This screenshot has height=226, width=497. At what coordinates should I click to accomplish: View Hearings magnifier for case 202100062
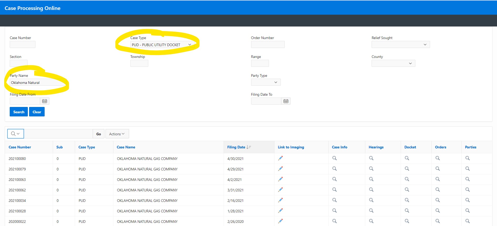tap(371, 190)
